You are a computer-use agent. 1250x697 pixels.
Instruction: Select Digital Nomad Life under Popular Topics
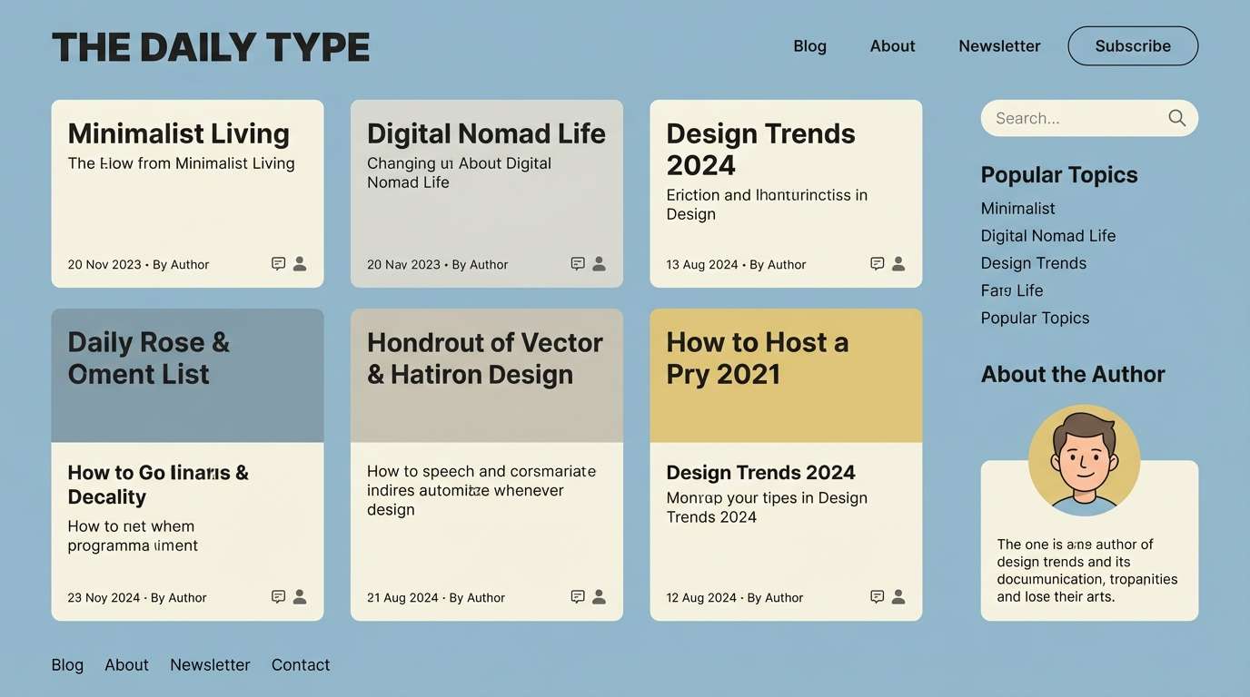pos(1047,235)
